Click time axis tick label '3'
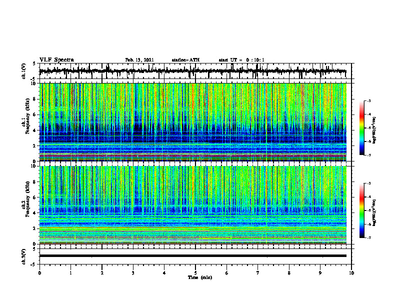Viewport: 396px width, 306px height. click(x=133, y=273)
